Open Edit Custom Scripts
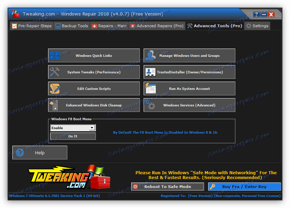Screen dimensions: 290x208 point(94,89)
